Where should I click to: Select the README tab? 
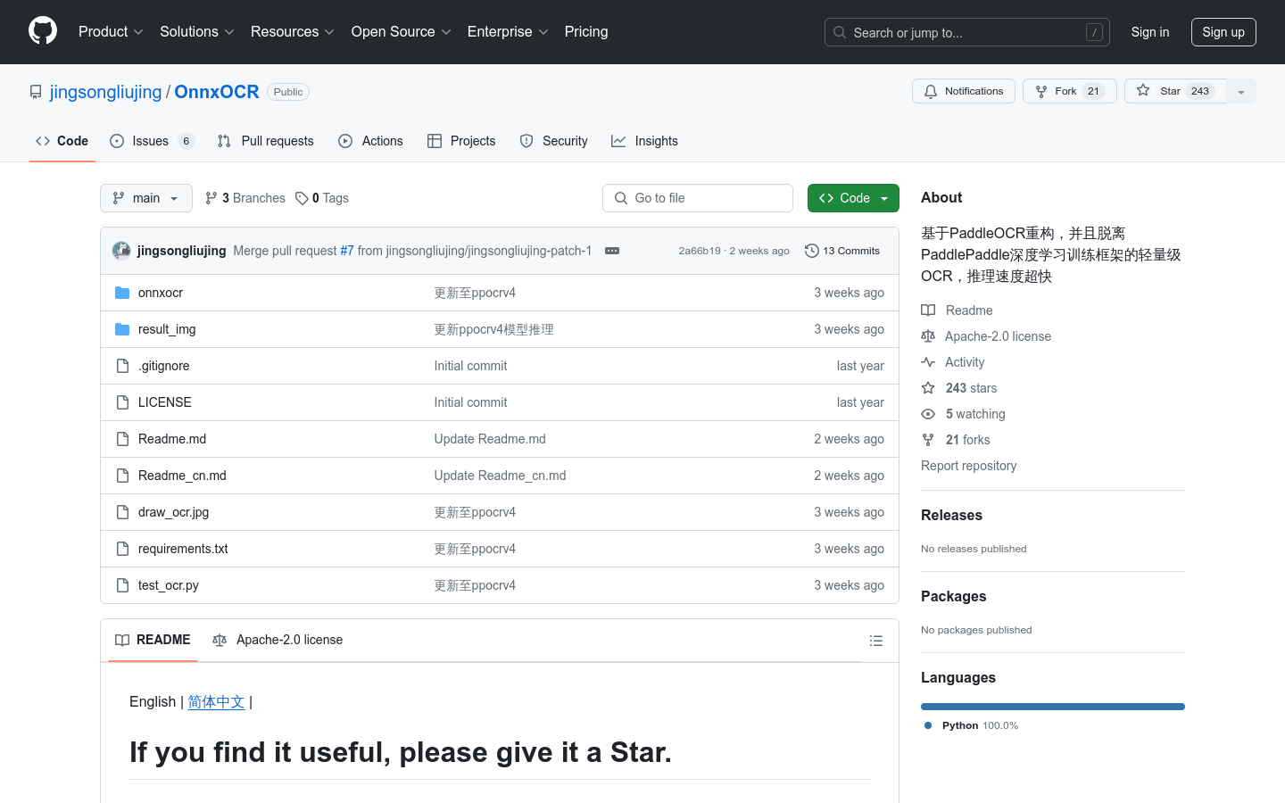(153, 640)
